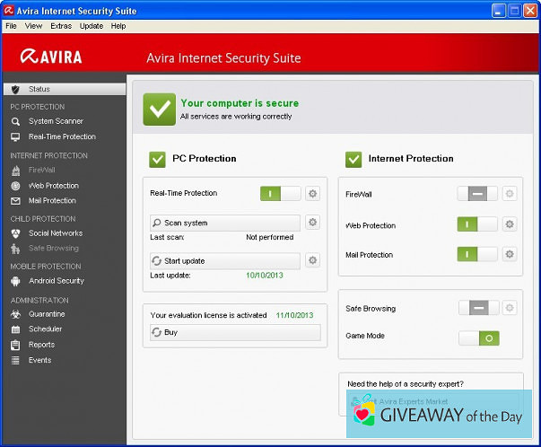Click the System Scanner magnifier icon
Screen dimensions: 541x447
coord(15,121)
